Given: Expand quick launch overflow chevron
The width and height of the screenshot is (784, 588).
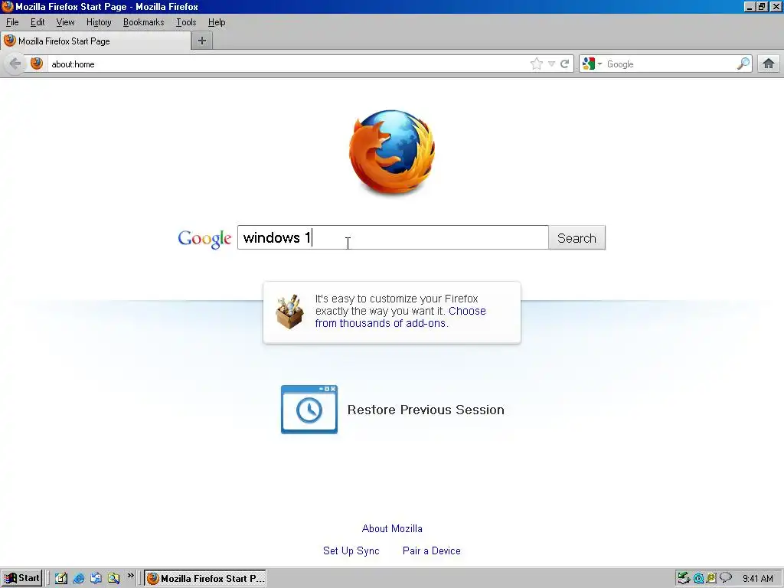Looking at the screenshot, I should click(130, 576).
